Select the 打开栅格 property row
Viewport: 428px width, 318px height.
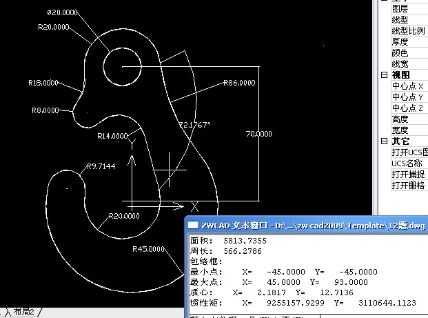(409, 186)
